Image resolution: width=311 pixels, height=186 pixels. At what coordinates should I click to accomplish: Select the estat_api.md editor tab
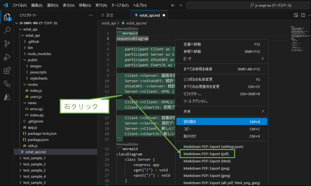point(149,15)
